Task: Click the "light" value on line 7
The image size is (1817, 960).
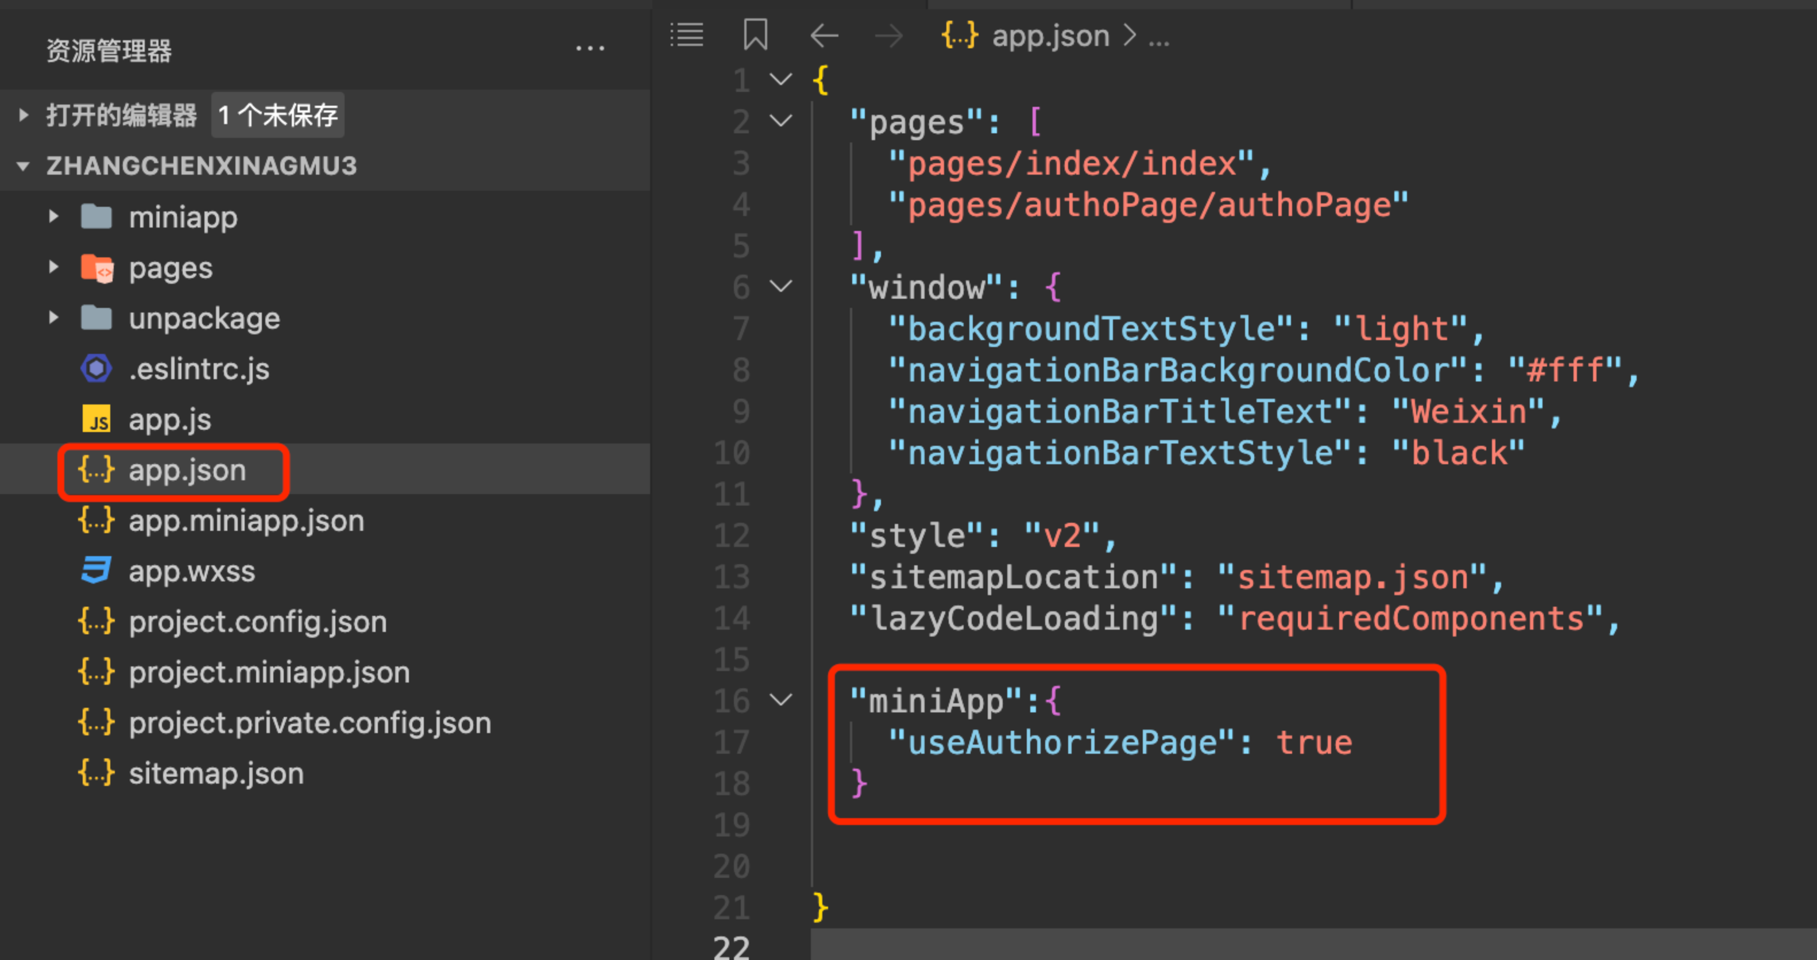Action: coord(1401,329)
